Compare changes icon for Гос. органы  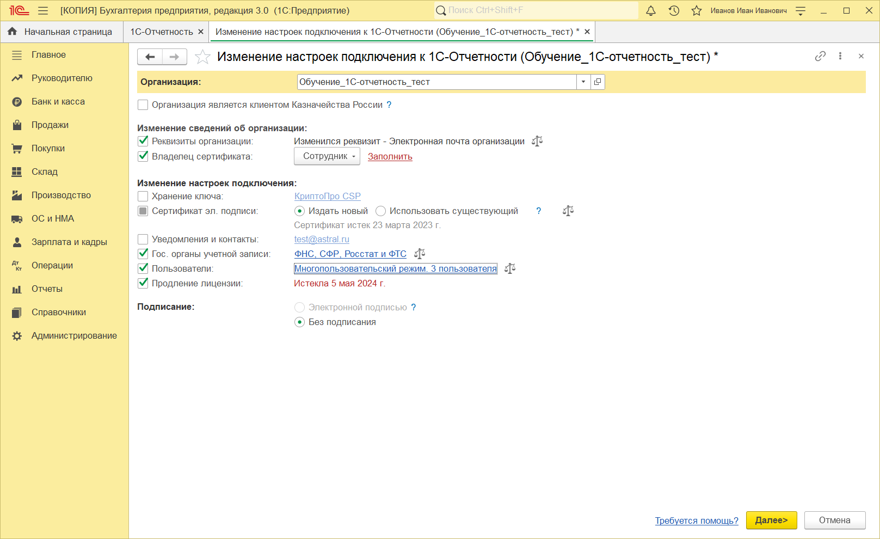pos(420,254)
